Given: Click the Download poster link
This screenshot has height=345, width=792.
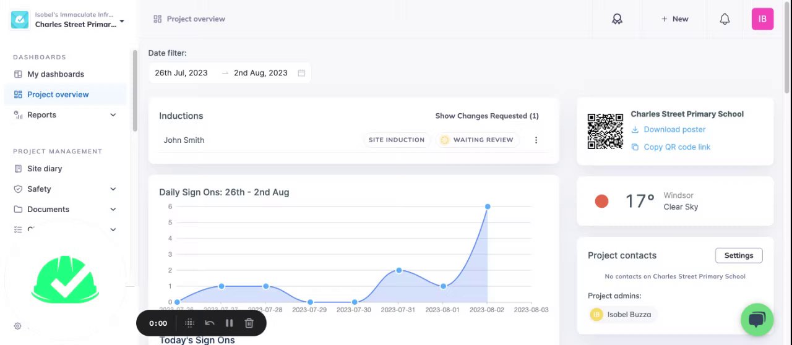Looking at the screenshot, I should [674, 130].
